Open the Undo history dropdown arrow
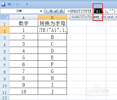 coord(13,4)
